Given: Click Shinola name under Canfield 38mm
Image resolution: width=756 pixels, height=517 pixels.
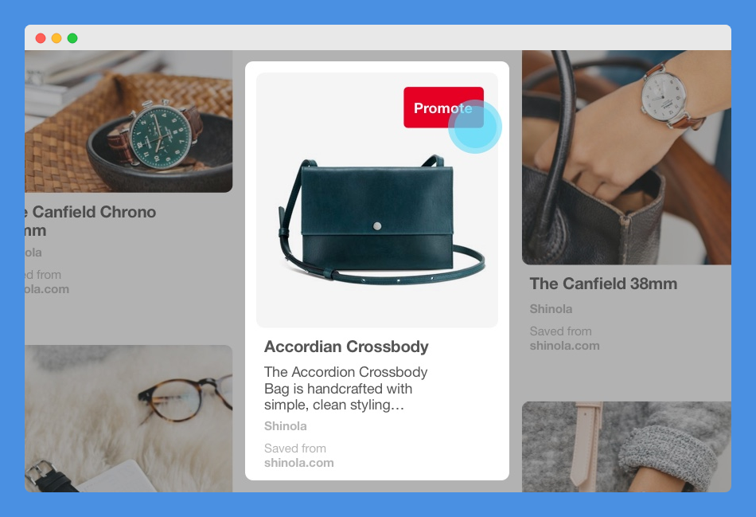Looking at the screenshot, I should 551,309.
